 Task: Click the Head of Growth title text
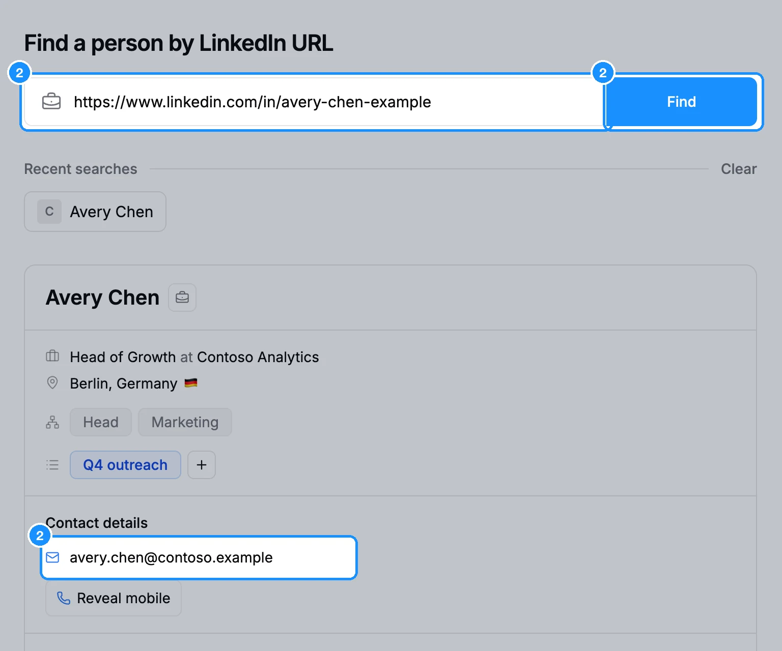tap(123, 357)
